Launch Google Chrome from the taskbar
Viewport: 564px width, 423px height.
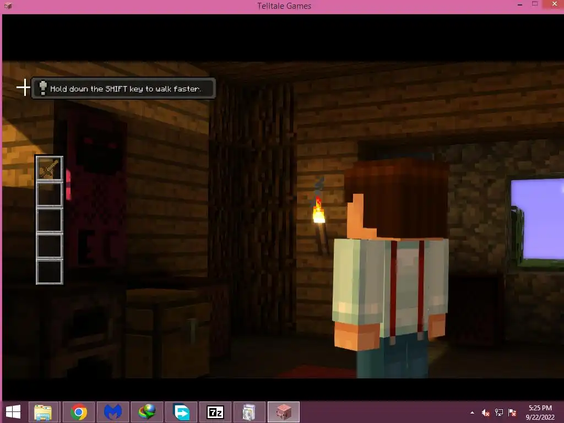coord(79,412)
